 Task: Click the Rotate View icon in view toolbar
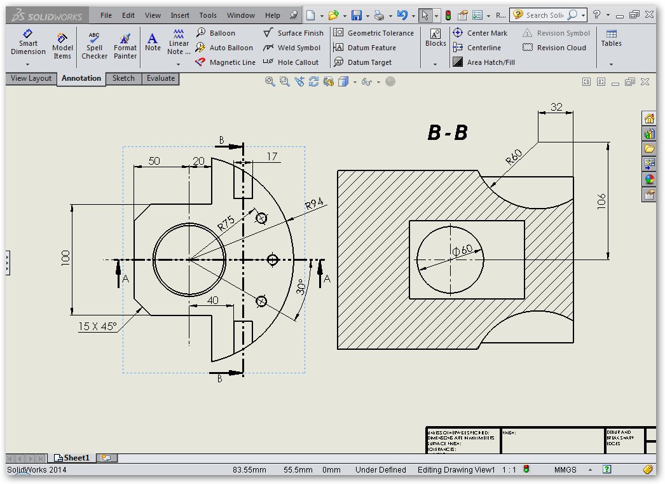pos(314,81)
